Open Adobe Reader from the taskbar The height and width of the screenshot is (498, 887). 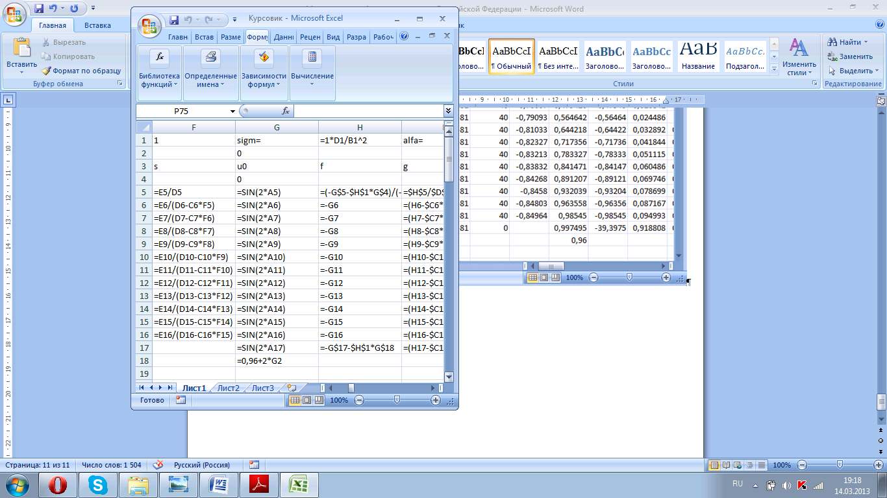(x=260, y=484)
